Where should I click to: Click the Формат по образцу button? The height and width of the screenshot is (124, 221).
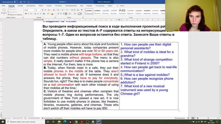15,14
